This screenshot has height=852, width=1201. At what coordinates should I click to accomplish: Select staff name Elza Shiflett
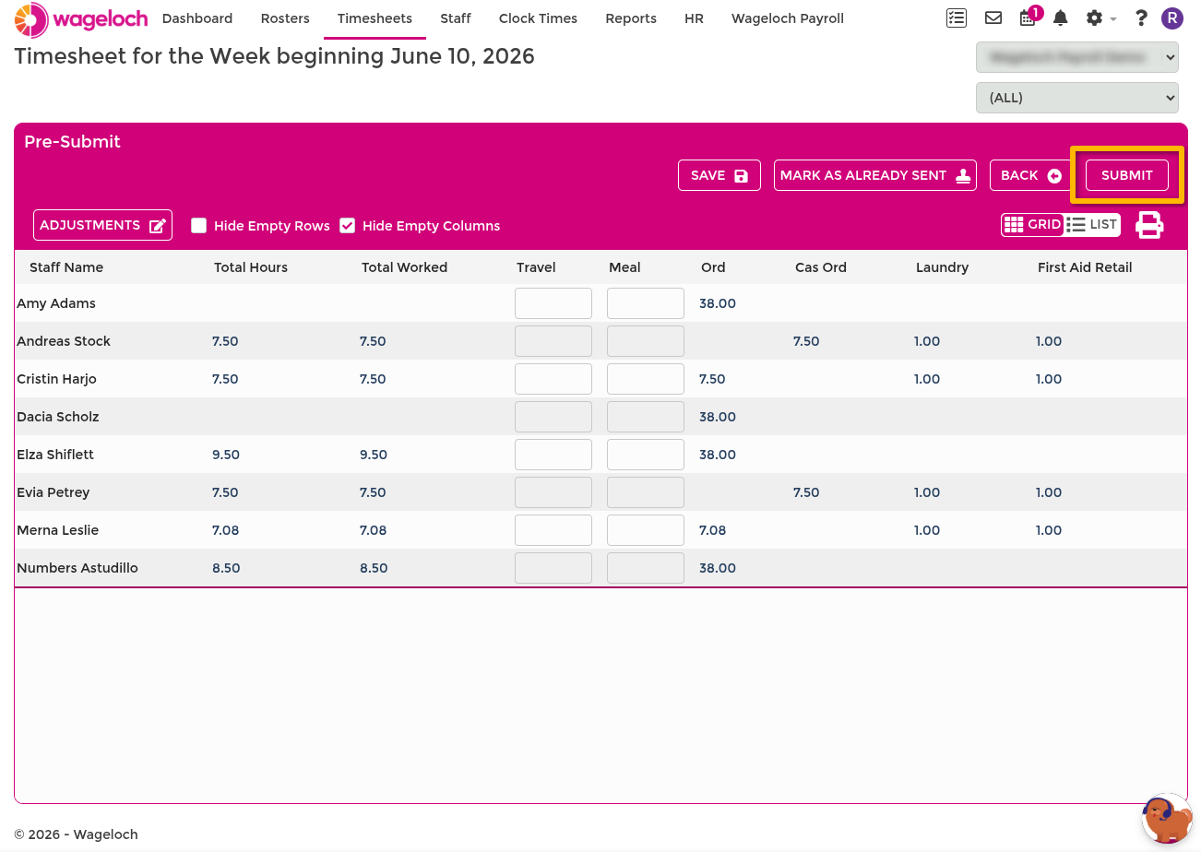[x=55, y=455]
